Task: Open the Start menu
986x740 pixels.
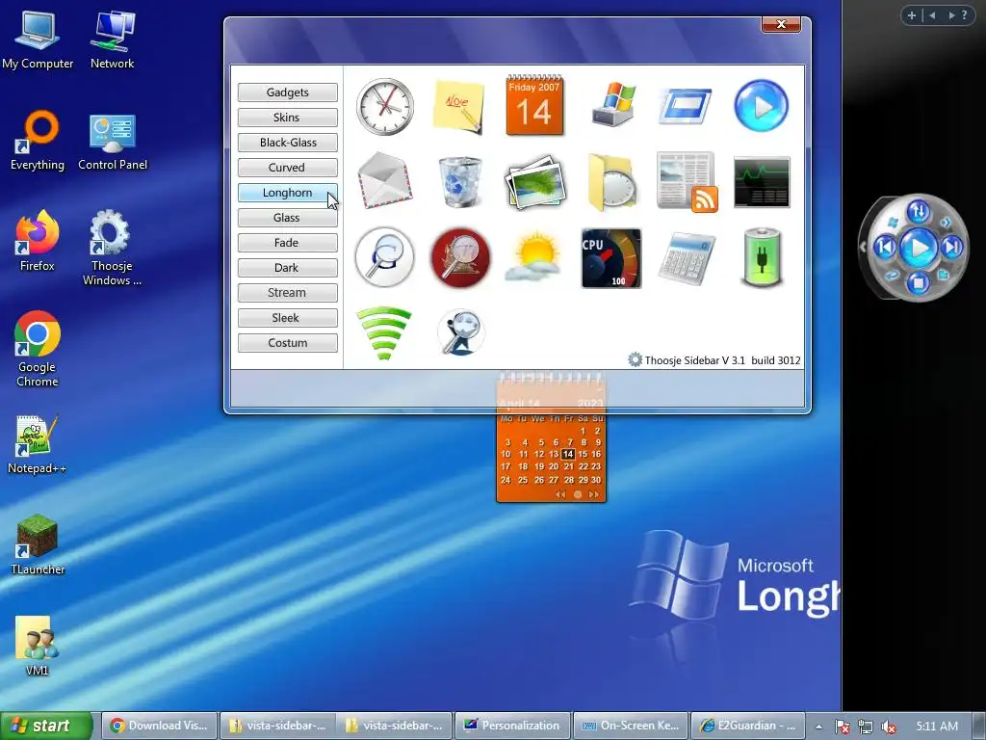Action: [46, 726]
